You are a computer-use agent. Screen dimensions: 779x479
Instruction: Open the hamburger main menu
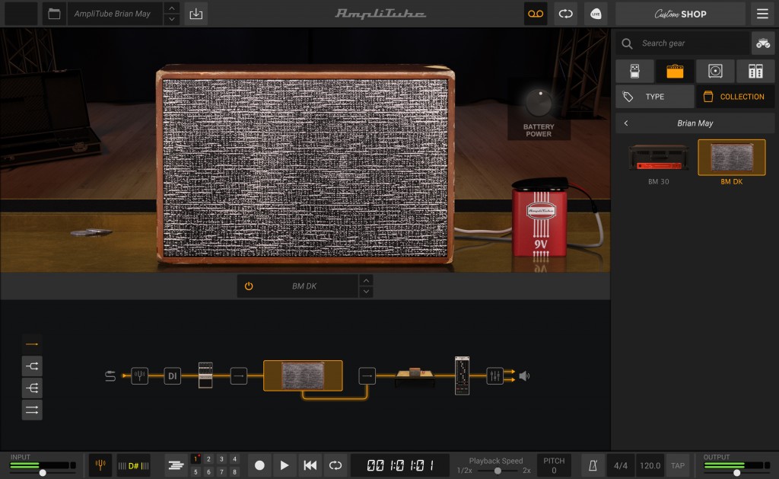click(762, 14)
